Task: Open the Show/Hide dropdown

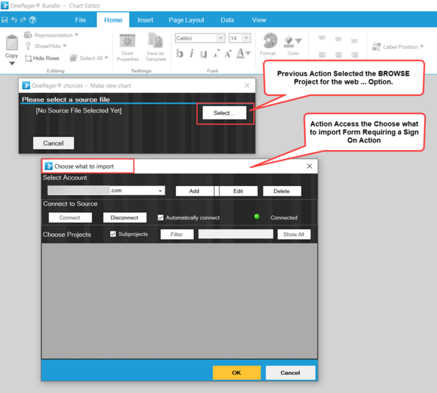Action: 46,46
